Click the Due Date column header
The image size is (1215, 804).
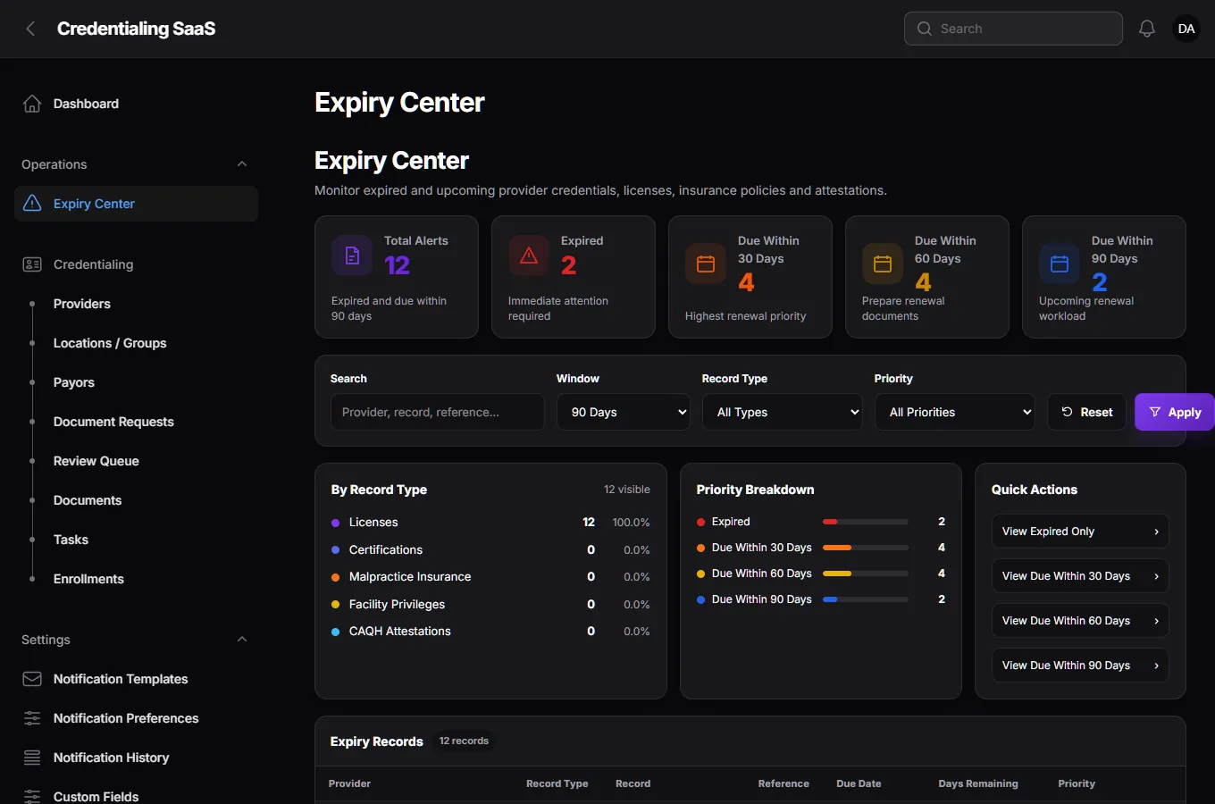[x=859, y=783]
